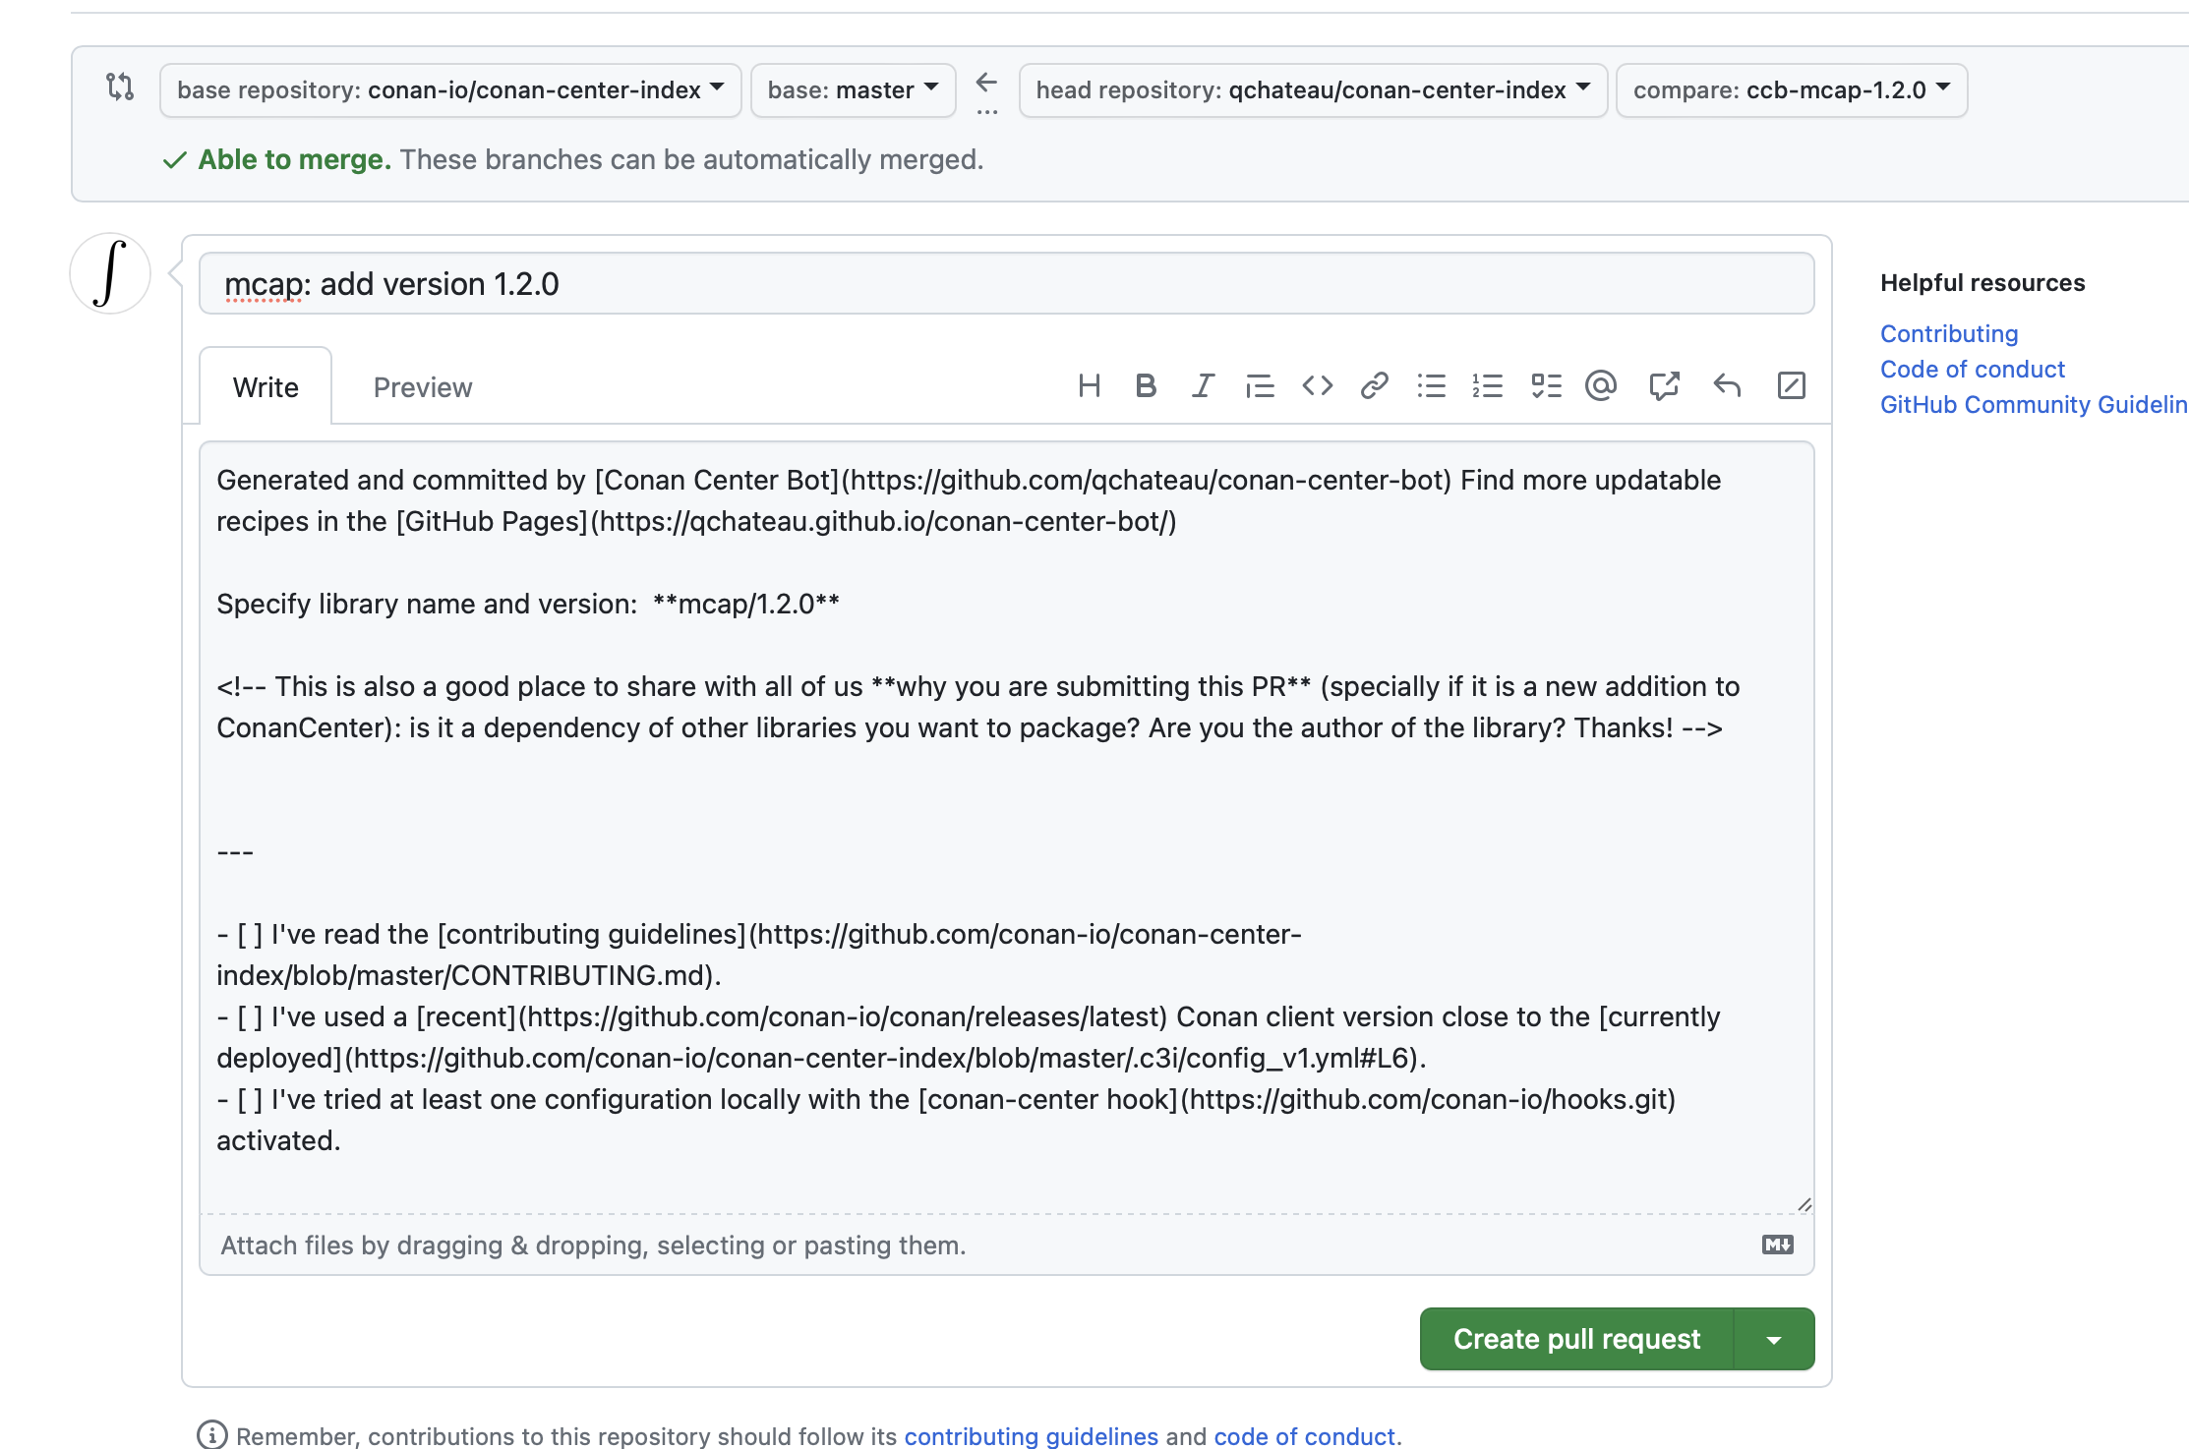The width and height of the screenshot is (2189, 1449).
Task: Open the Contributing resource link
Action: (1948, 333)
